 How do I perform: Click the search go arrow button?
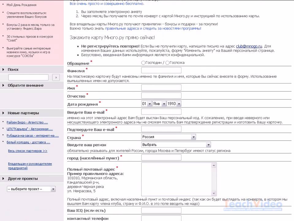[56, 77]
